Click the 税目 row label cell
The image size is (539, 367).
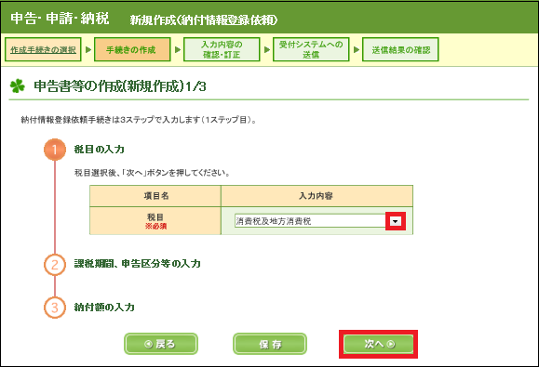[x=155, y=221]
